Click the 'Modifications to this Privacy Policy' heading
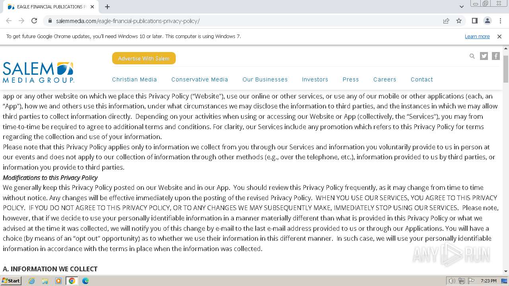 click(x=50, y=178)
